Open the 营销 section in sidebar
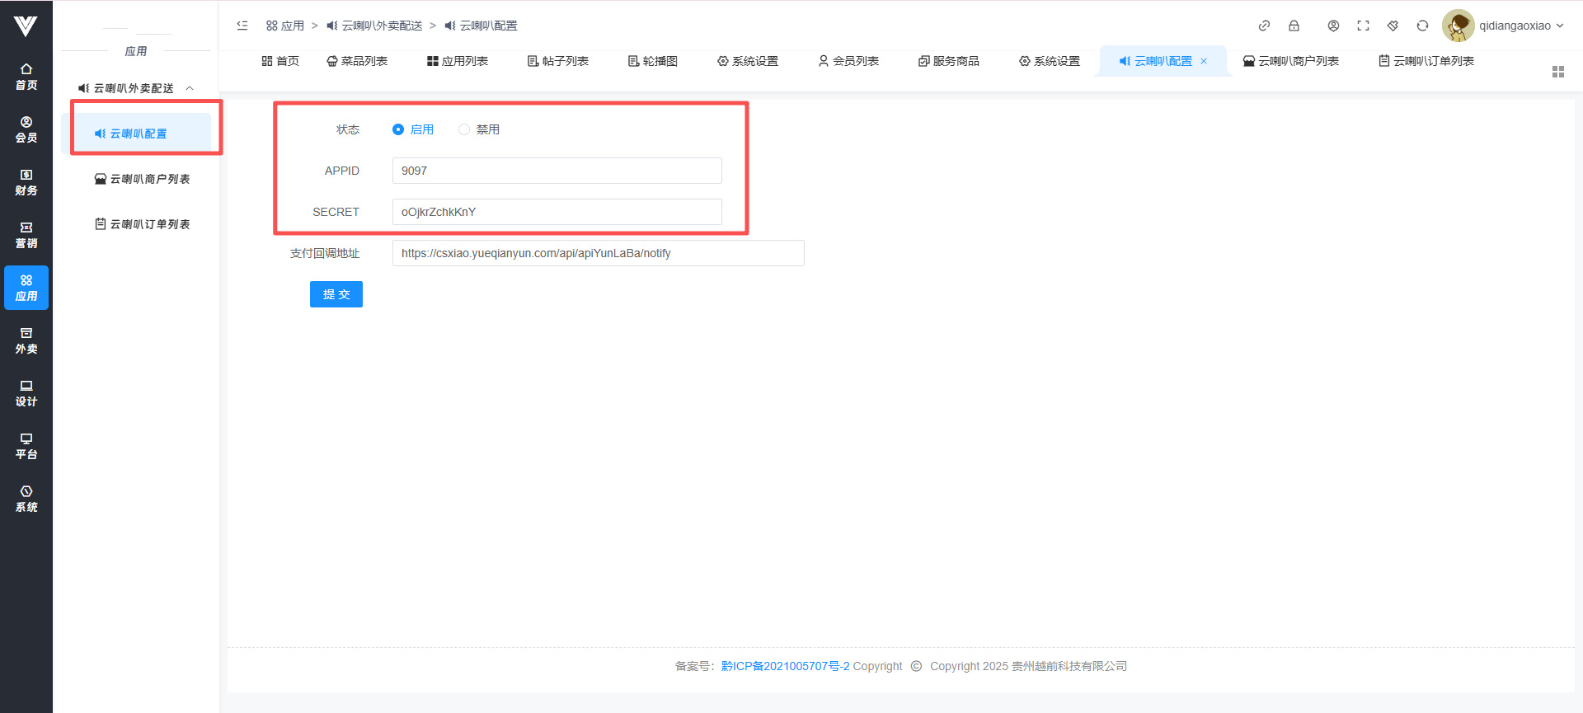The height and width of the screenshot is (713, 1583). 26,235
